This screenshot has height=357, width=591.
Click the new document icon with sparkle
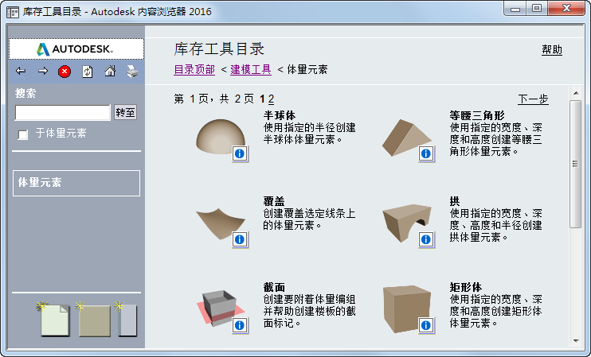53,319
